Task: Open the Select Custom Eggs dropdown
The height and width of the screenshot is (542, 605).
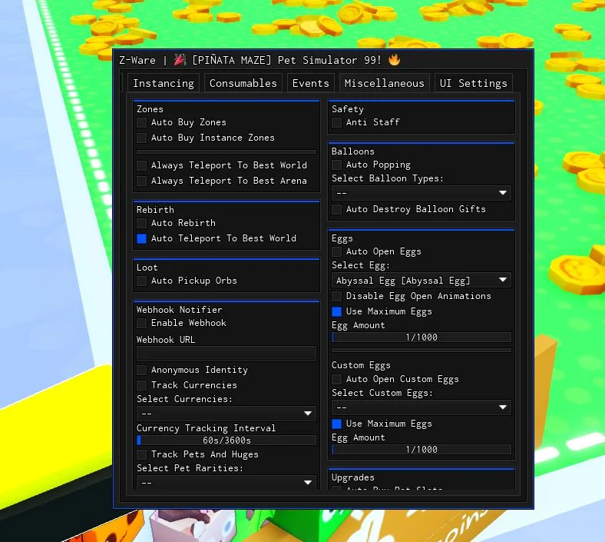Action: coord(422,407)
